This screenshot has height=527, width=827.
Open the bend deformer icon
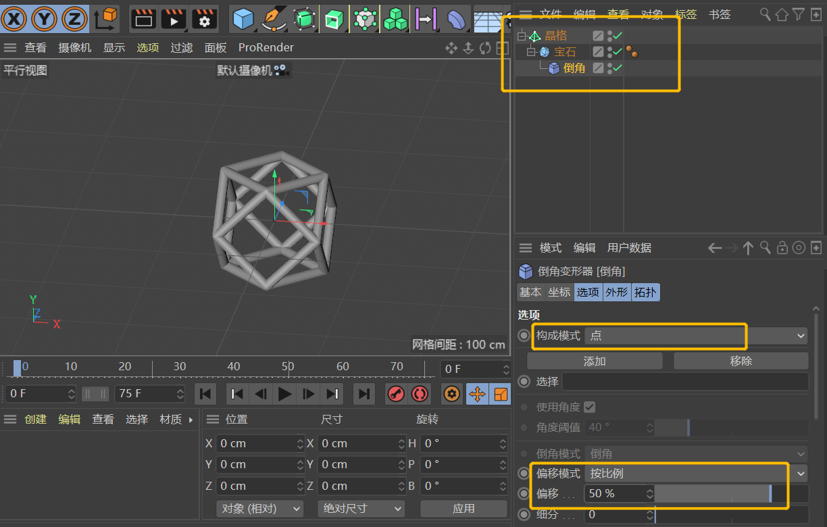[457, 19]
